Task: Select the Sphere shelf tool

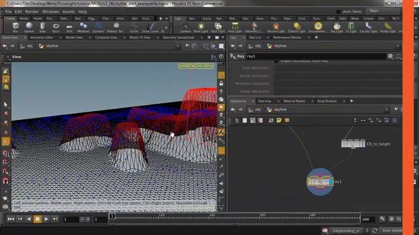Action: point(29,27)
